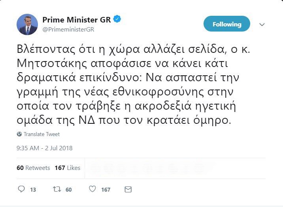Click the blurred avatars of users who liked
The height and width of the screenshot is (207, 283).
point(146,168)
